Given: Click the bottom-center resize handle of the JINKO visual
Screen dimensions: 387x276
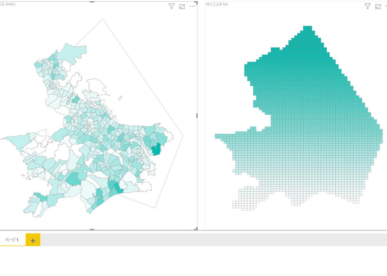Looking at the screenshot, I should tap(92, 229).
